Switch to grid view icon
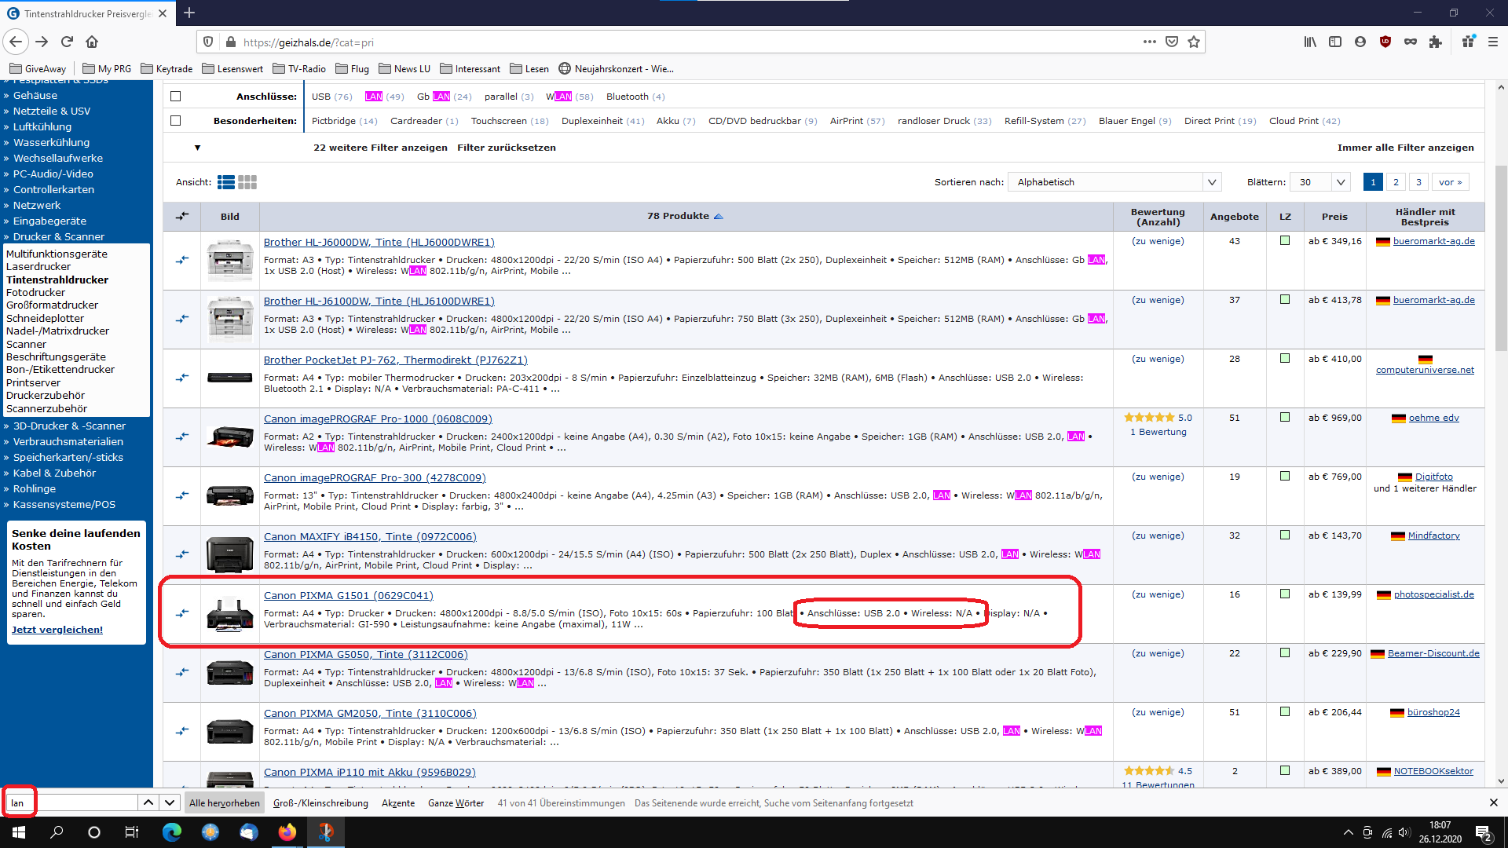This screenshot has width=1508, height=848. tap(247, 182)
